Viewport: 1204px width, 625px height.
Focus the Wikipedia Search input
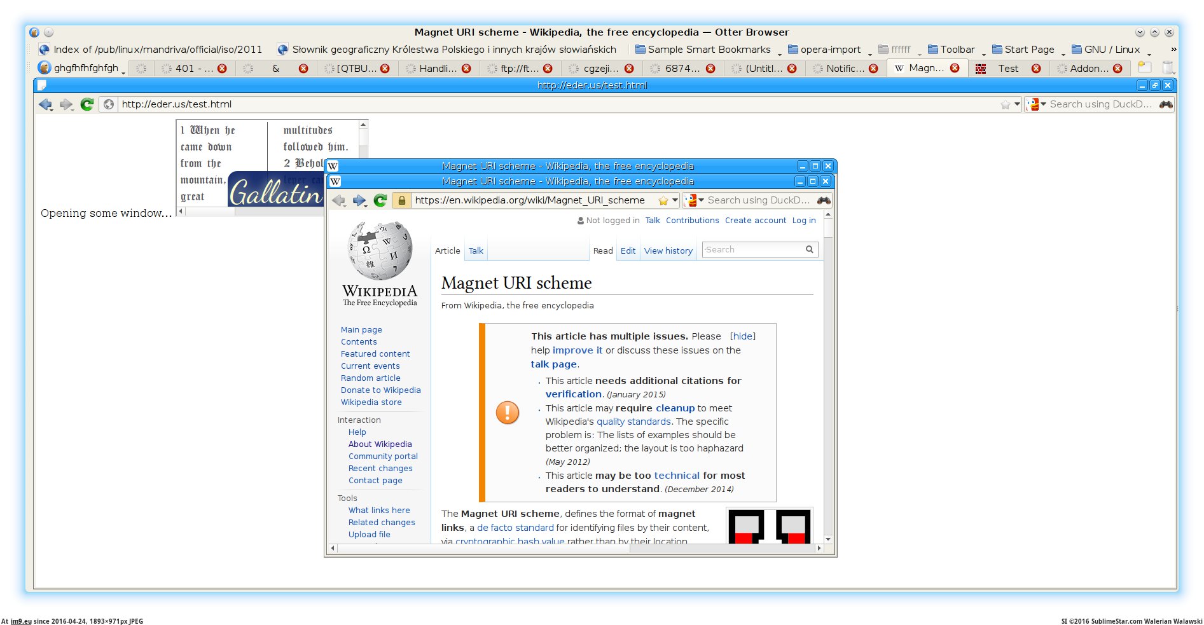(754, 250)
